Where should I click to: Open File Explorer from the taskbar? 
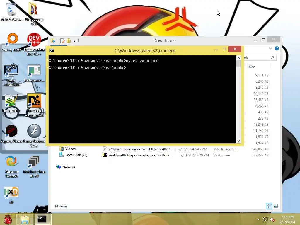point(25,219)
